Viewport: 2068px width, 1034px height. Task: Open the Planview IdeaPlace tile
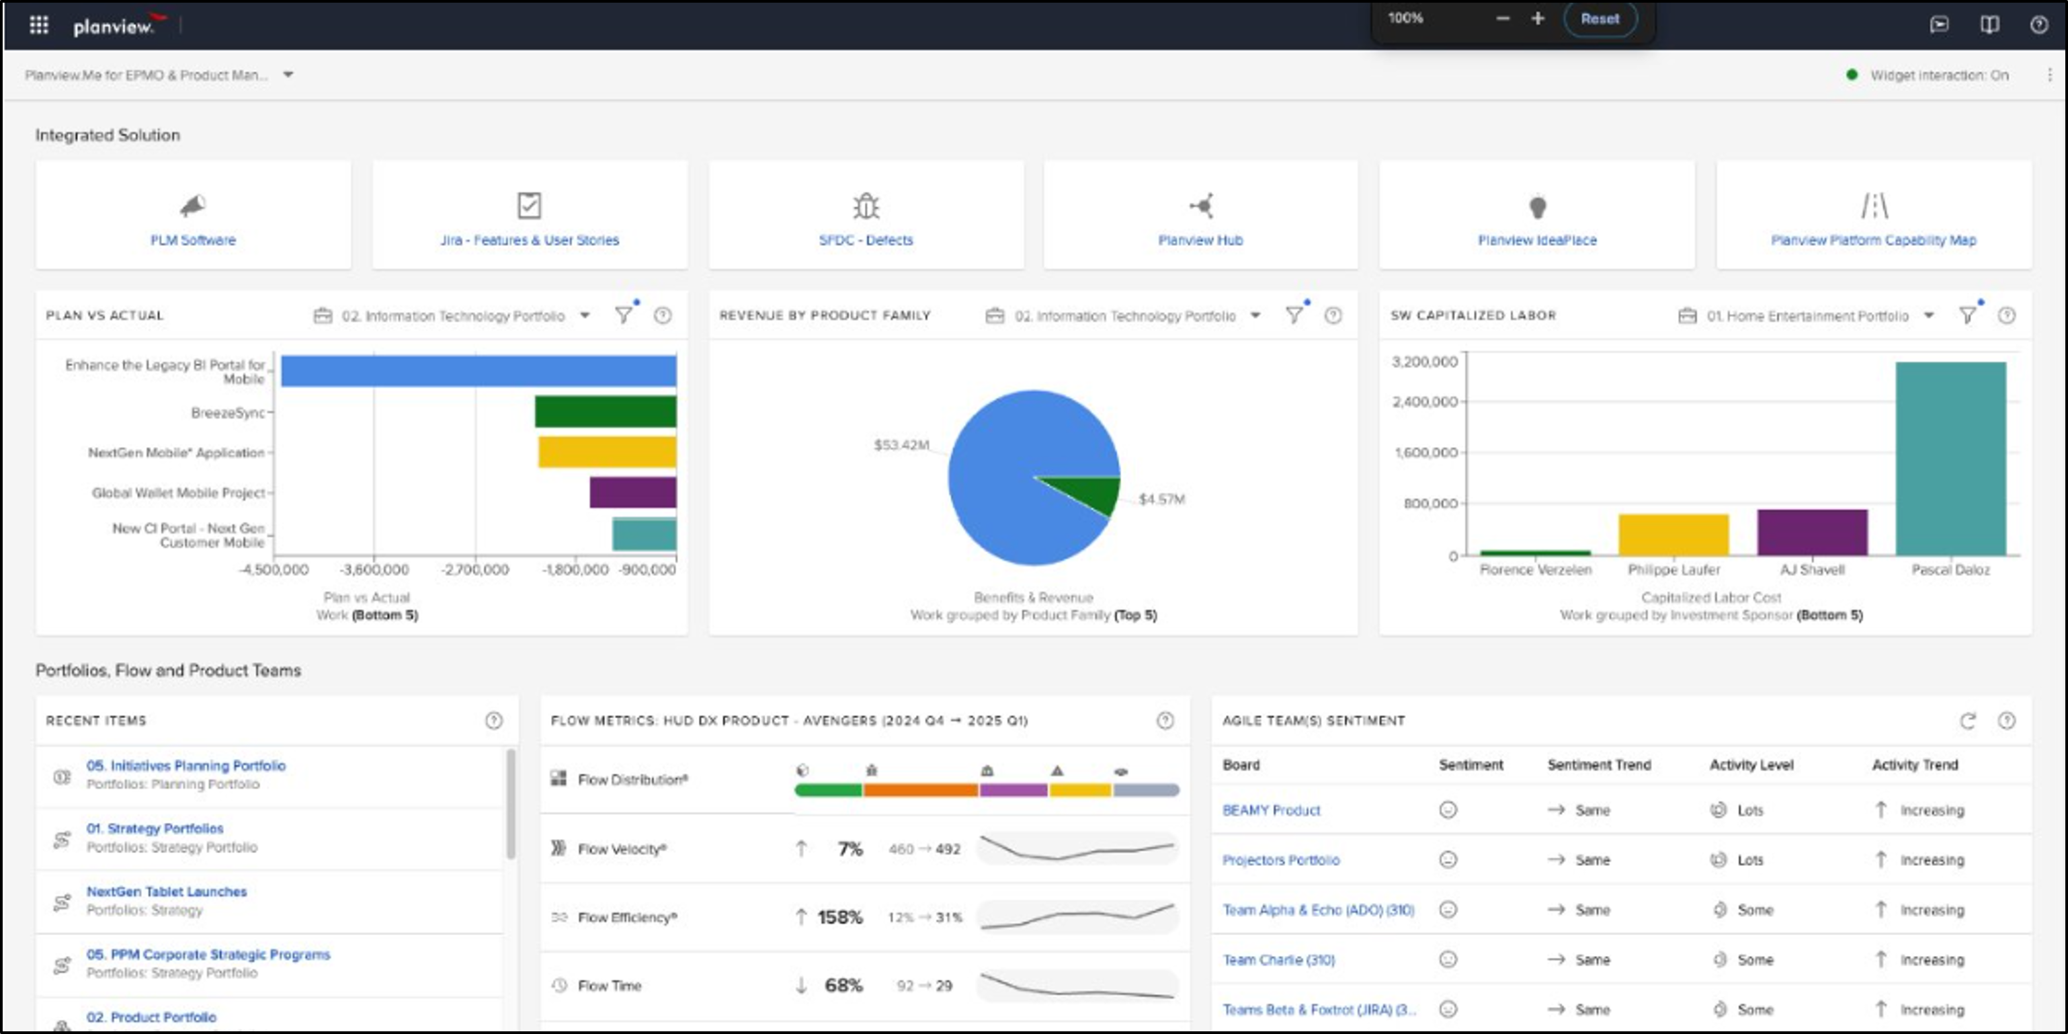[1536, 215]
